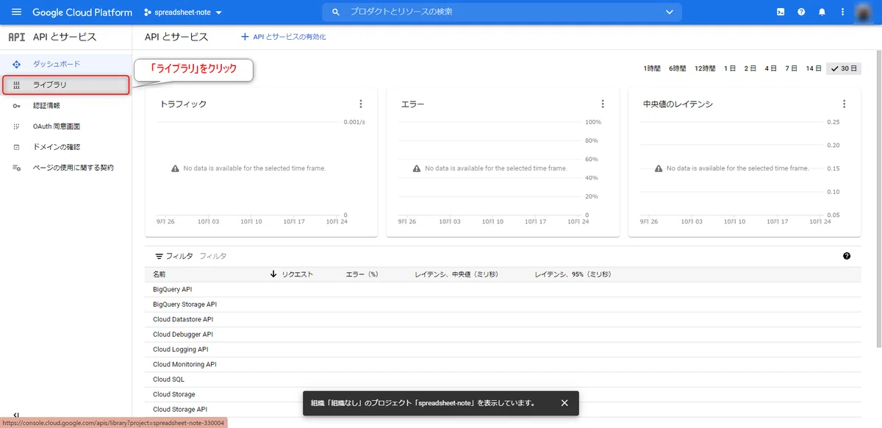Click in the product and resource search field
The image size is (882, 428).
(503, 13)
